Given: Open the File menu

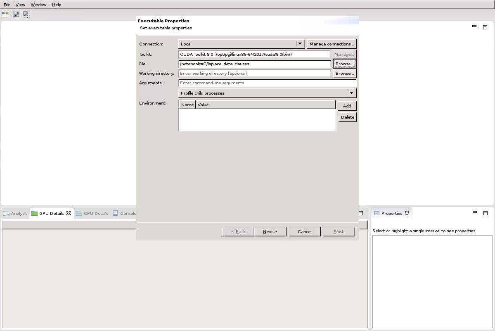Looking at the screenshot, I should pyautogui.click(x=7, y=5).
